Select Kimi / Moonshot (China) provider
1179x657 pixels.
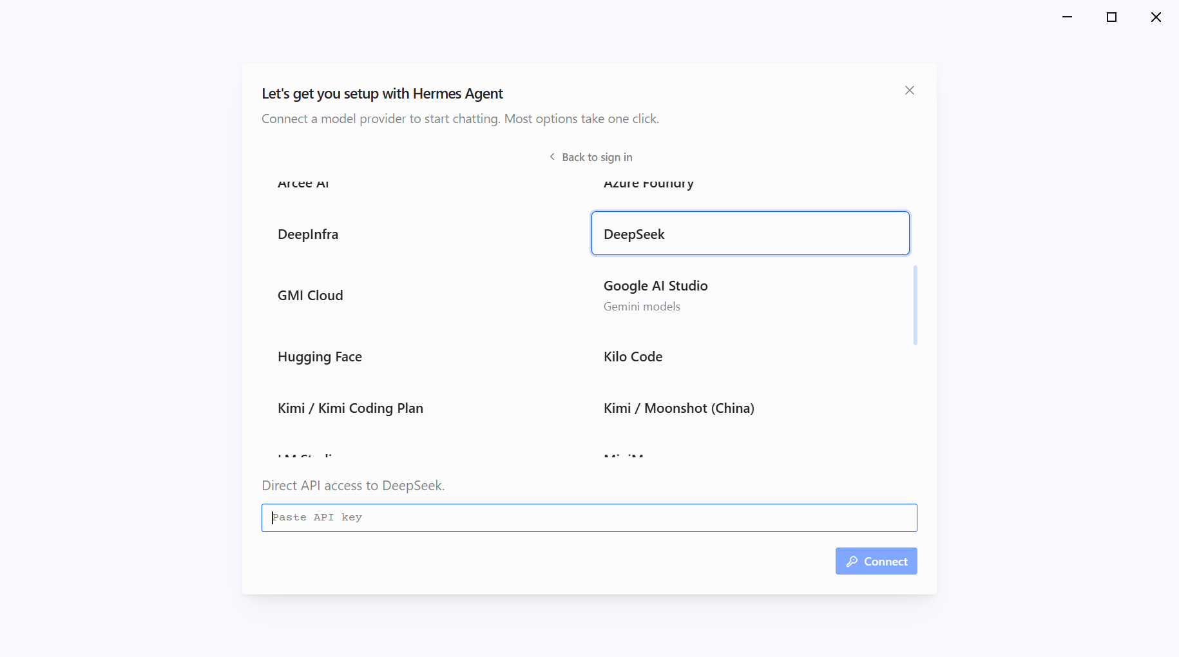pyautogui.click(x=751, y=408)
